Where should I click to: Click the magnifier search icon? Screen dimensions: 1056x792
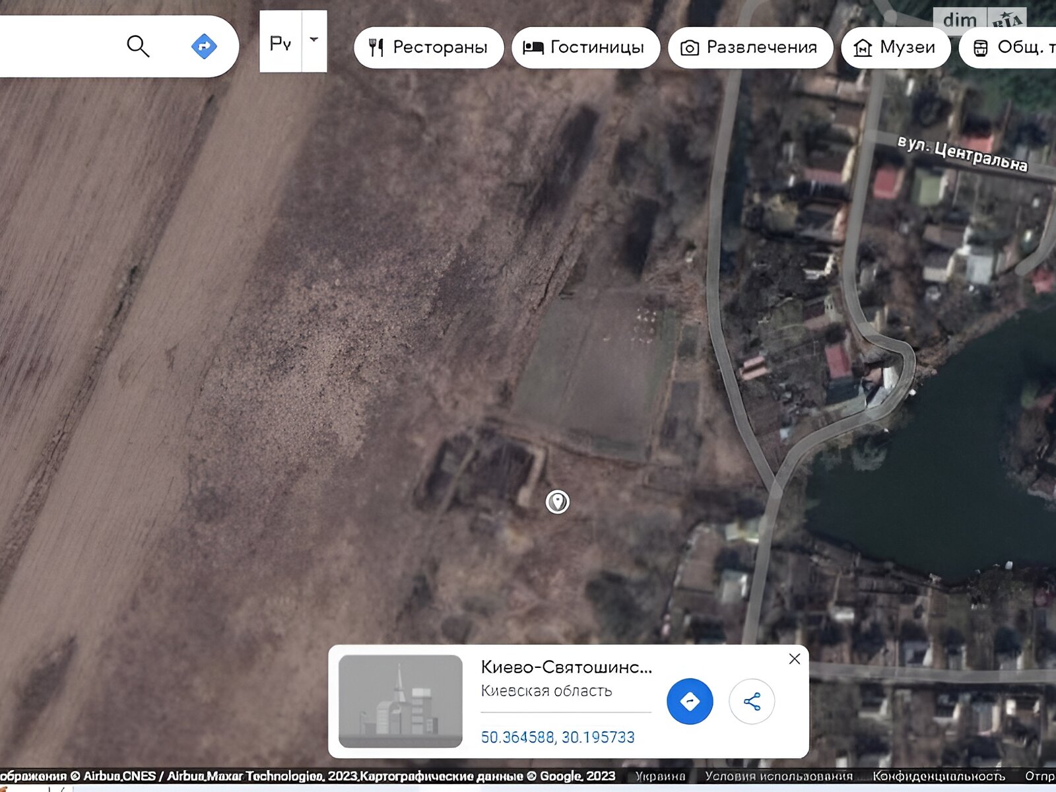click(x=138, y=46)
